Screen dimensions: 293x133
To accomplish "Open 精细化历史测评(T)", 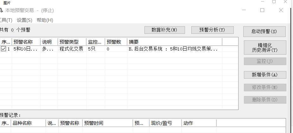I will [x=265, y=47].
